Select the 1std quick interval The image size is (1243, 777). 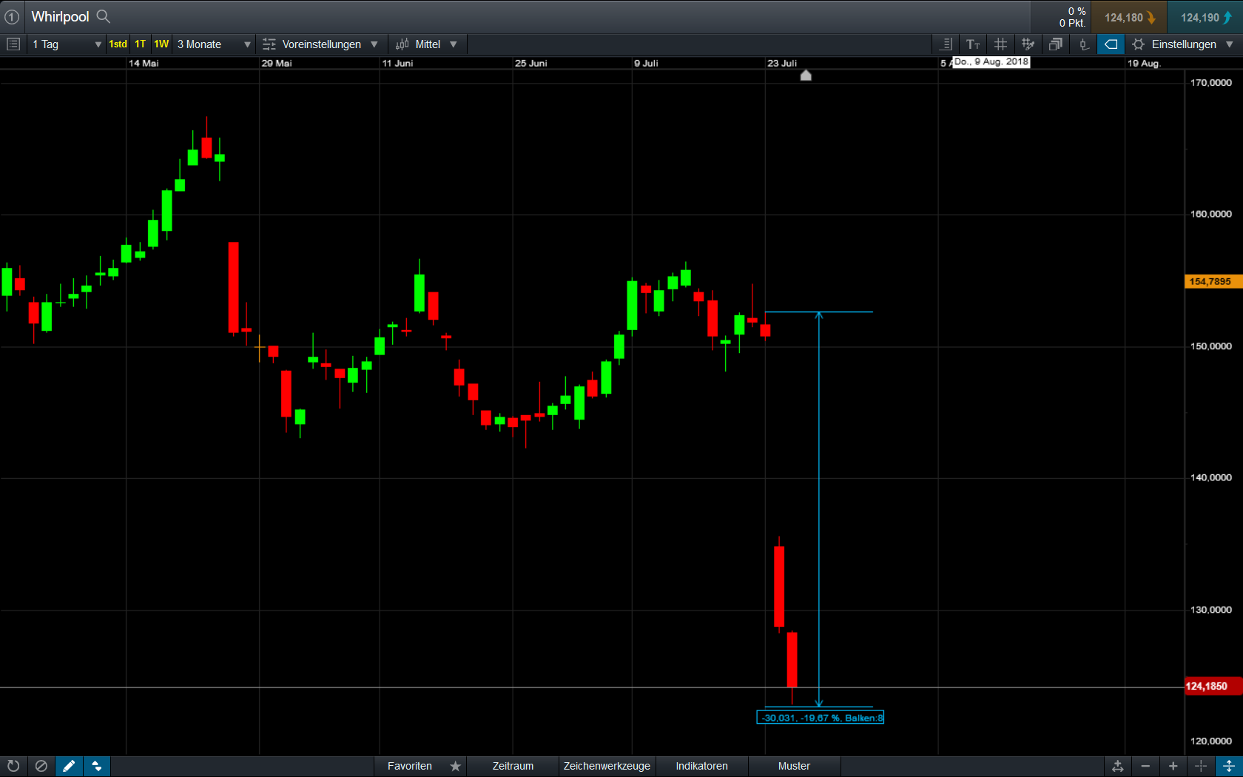[118, 44]
